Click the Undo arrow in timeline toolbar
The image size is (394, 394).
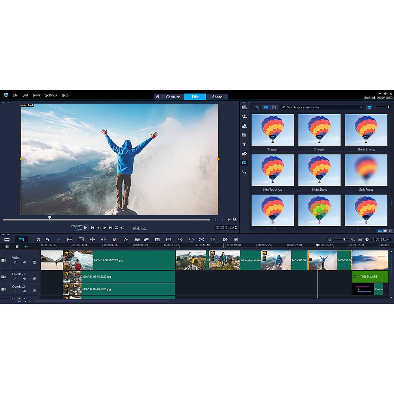click(x=47, y=239)
